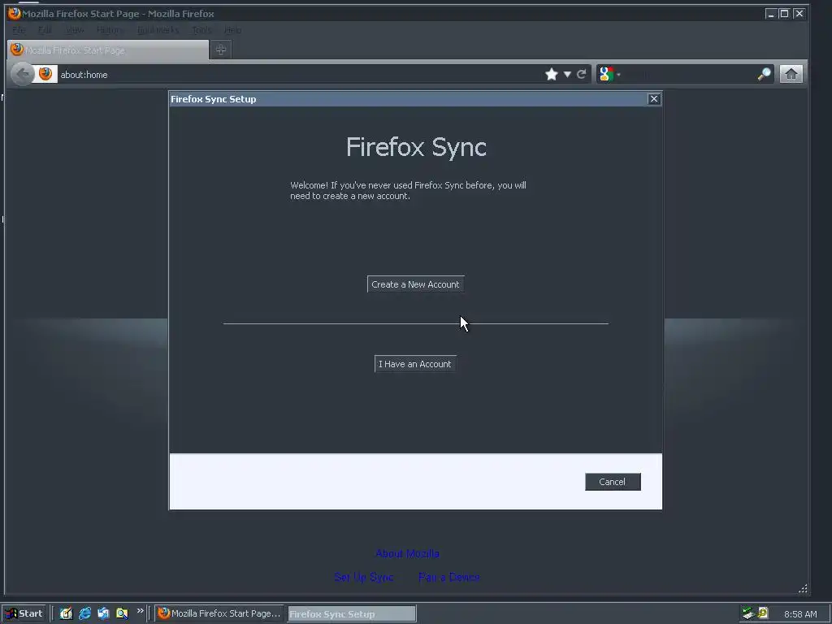
Task: Open the Set Up Sync link
Action: pos(364,577)
